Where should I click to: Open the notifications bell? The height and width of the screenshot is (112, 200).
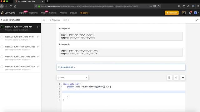190,13
